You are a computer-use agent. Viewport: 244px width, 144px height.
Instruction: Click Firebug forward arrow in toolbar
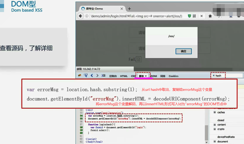click(x=97, y=76)
